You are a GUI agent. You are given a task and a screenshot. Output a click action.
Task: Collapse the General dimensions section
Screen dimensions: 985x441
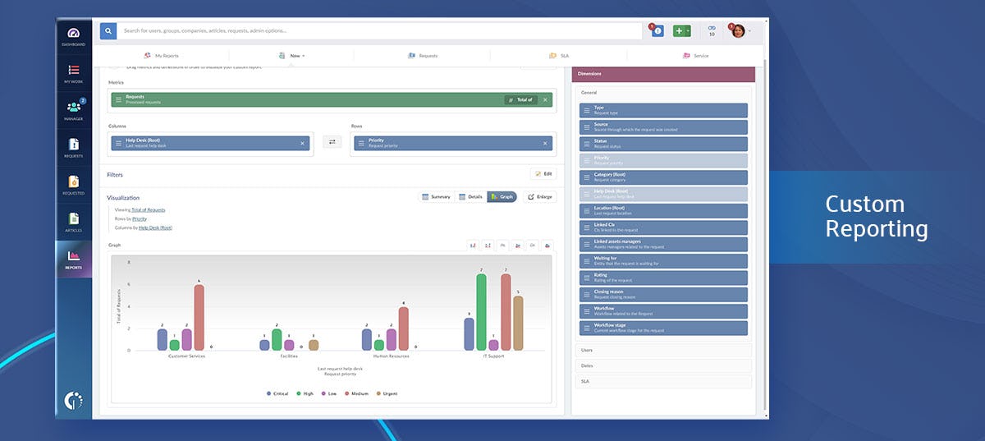click(662, 93)
